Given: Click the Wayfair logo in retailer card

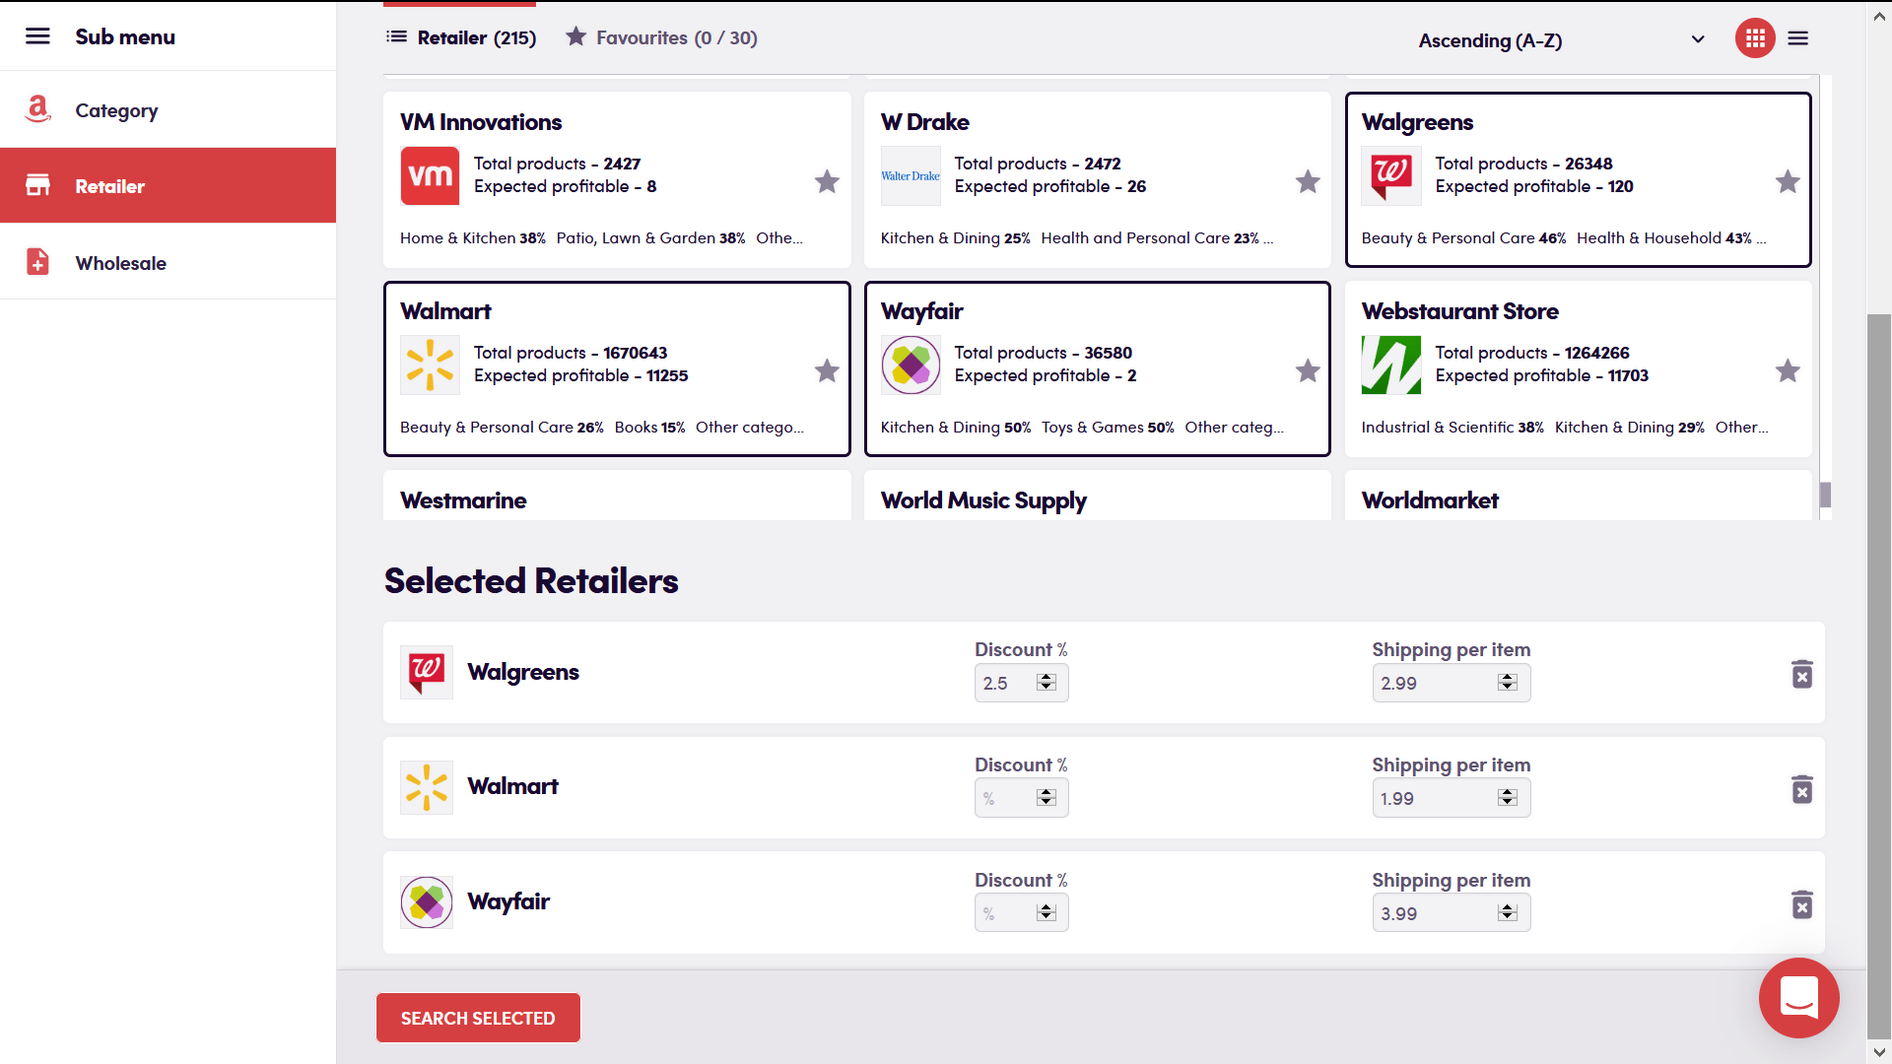Looking at the screenshot, I should point(911,365).
